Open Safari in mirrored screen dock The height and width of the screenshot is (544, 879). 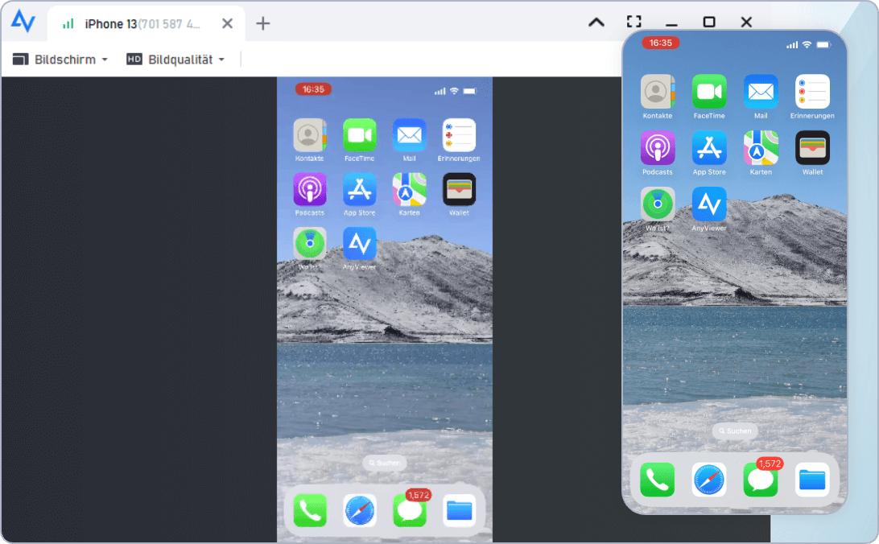click(359, 510)
